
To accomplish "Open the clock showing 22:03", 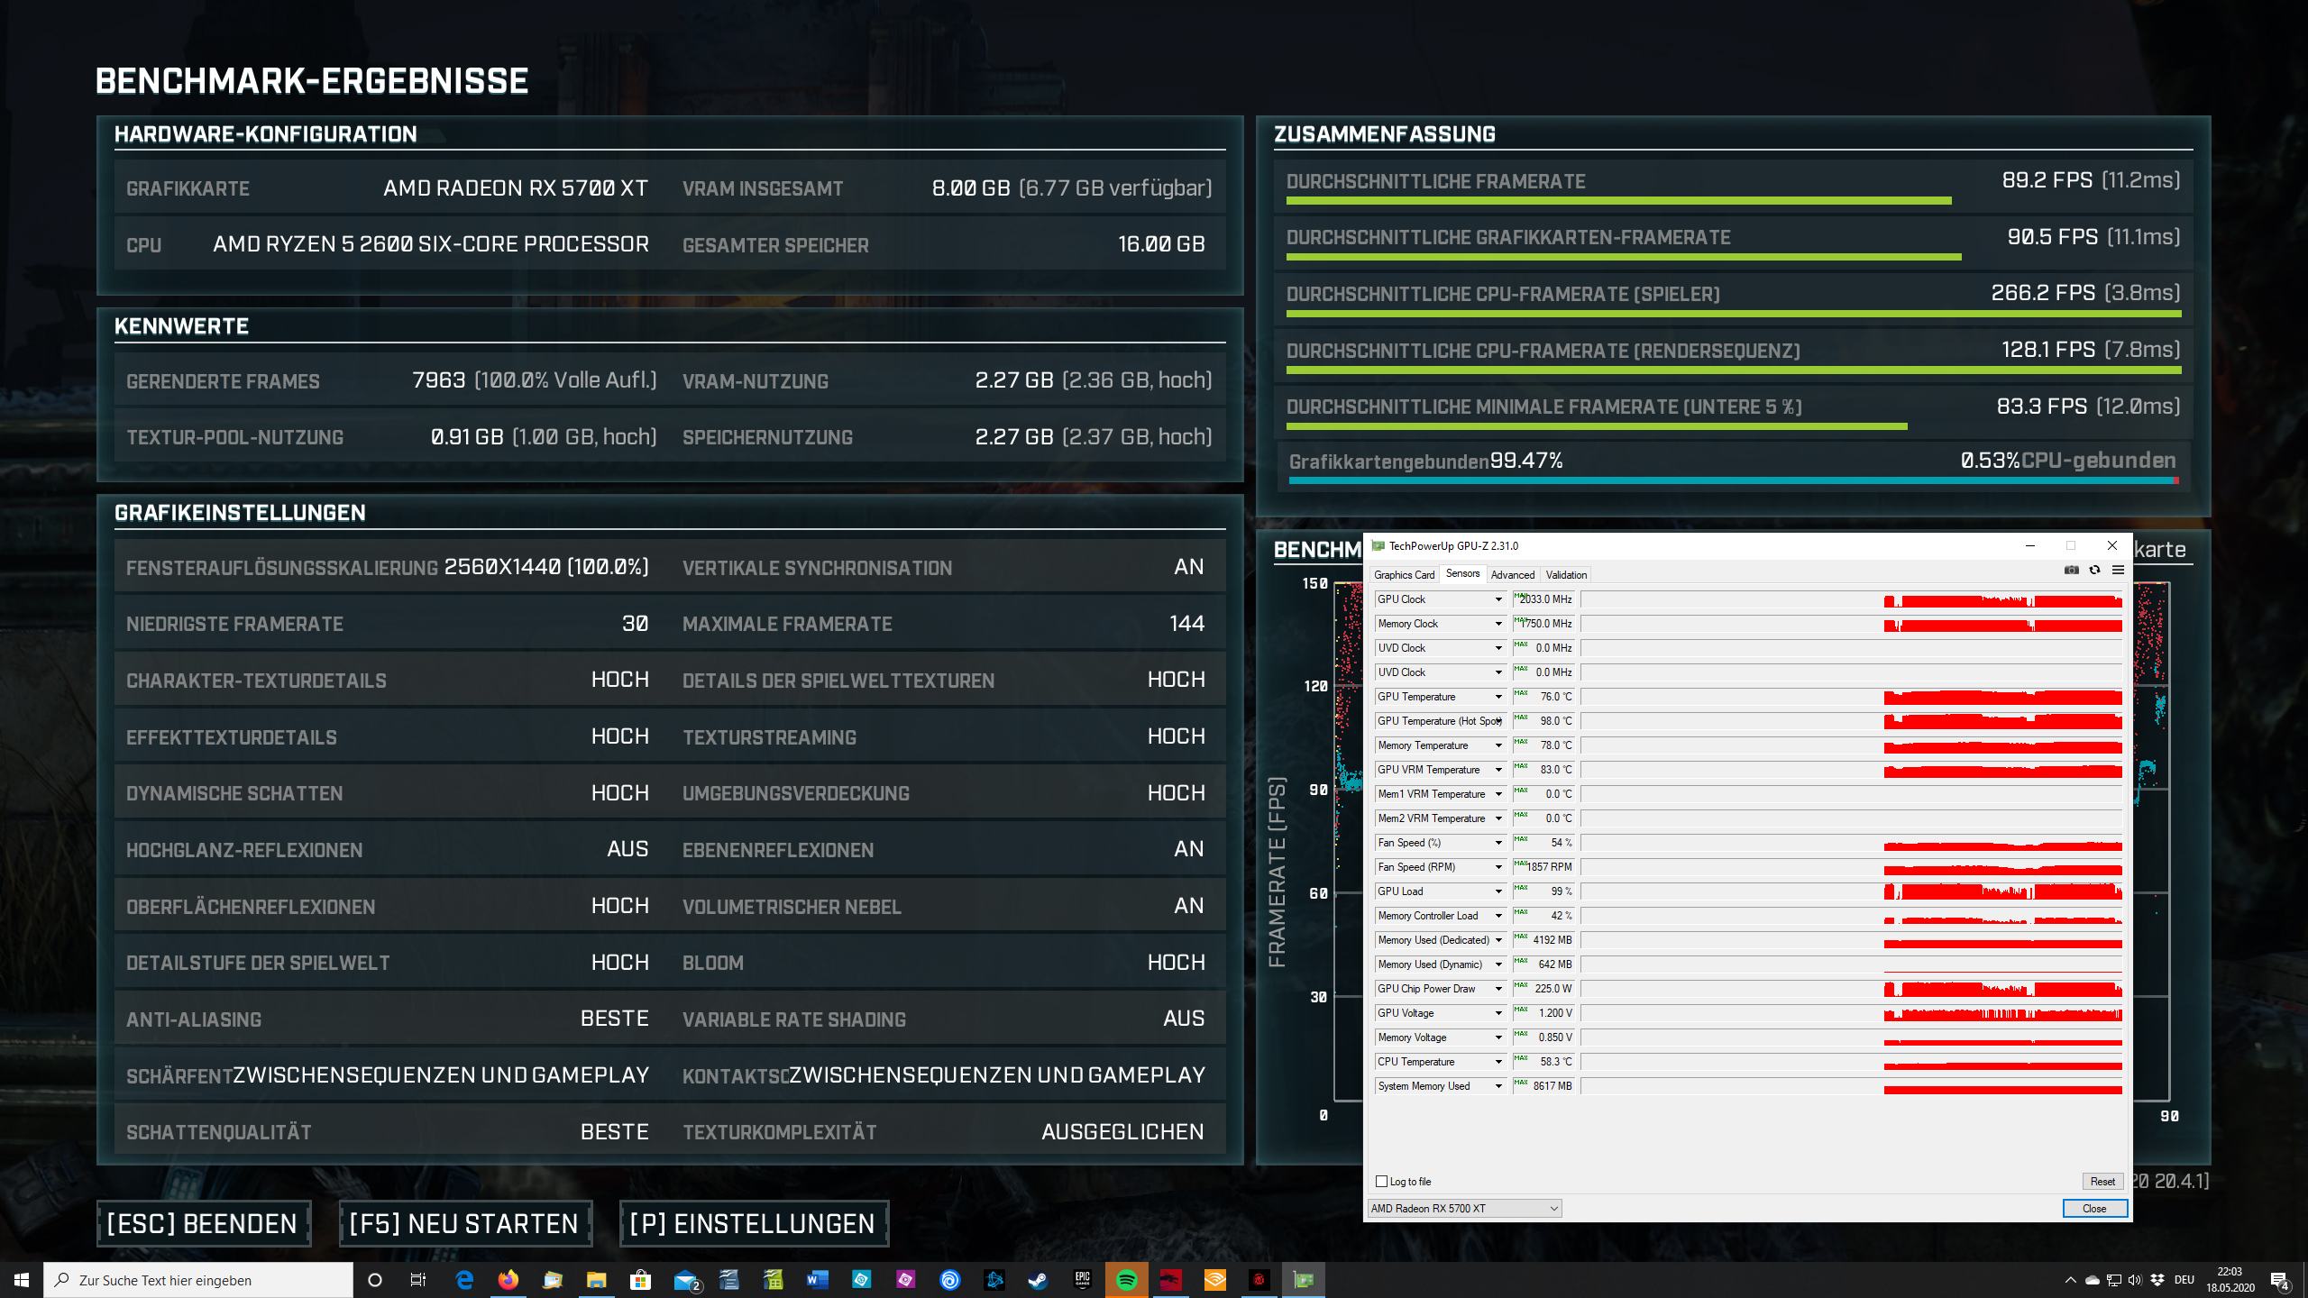I will click(2231, 1280).
